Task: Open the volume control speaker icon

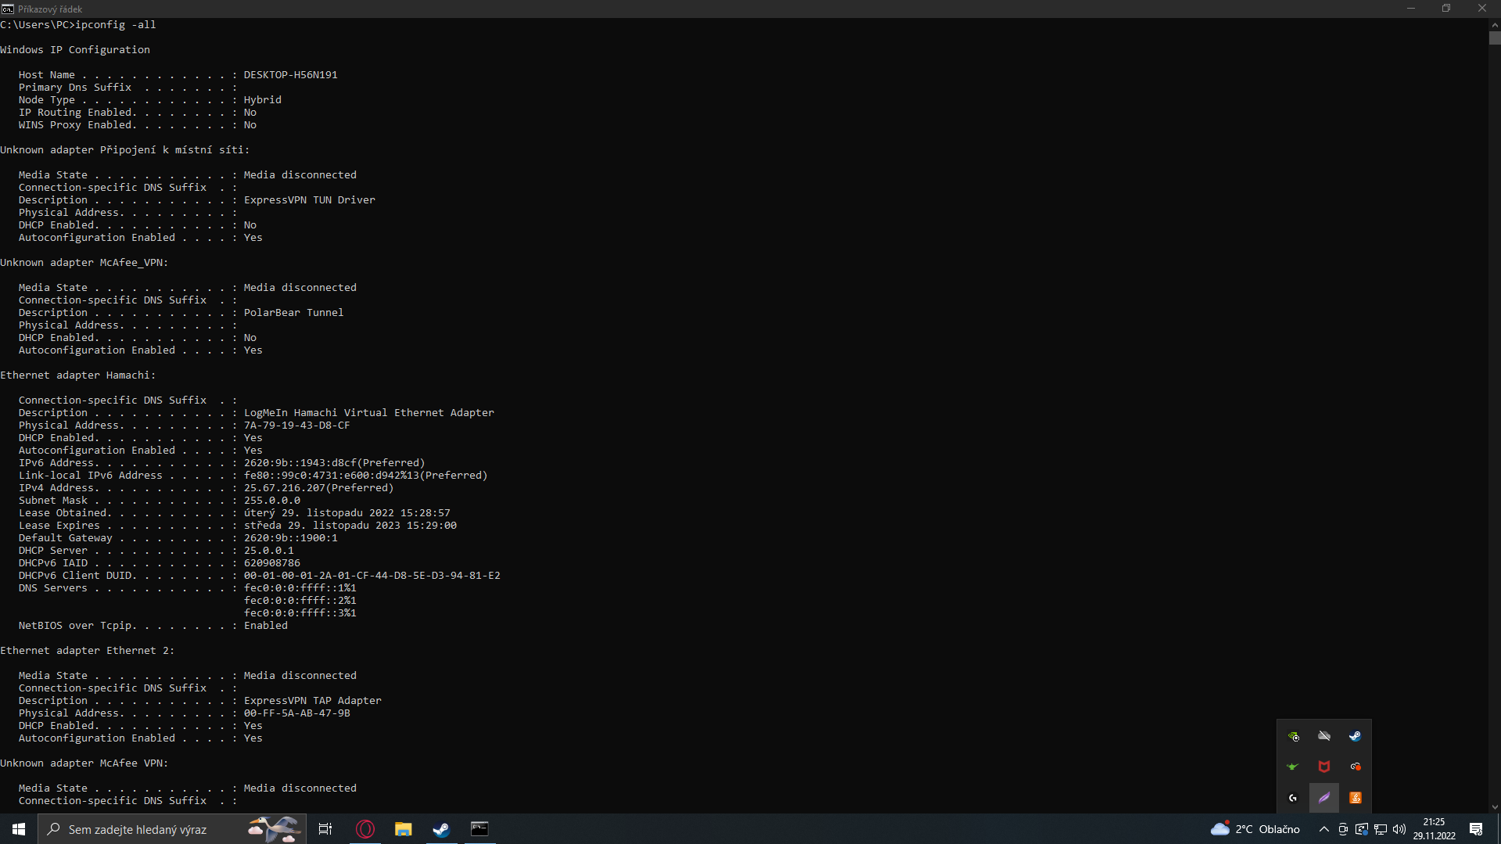Action: 1399,829
